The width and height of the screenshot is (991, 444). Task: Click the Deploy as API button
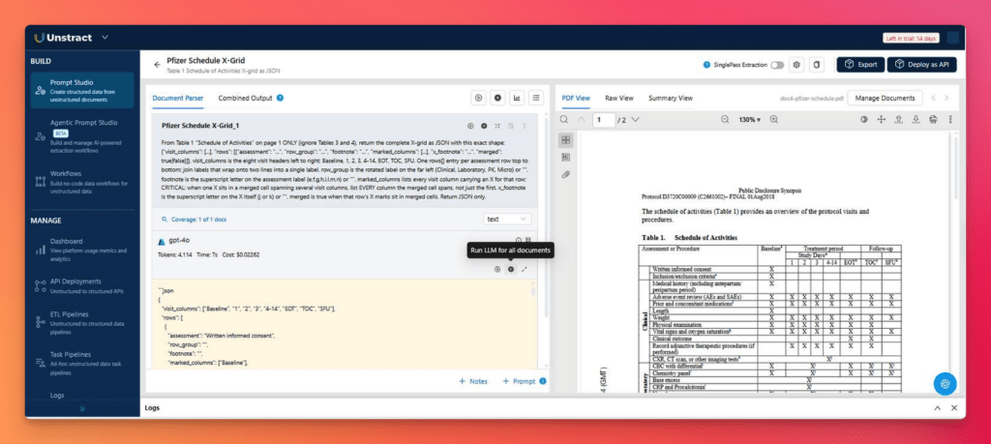[x=922, y=65]
